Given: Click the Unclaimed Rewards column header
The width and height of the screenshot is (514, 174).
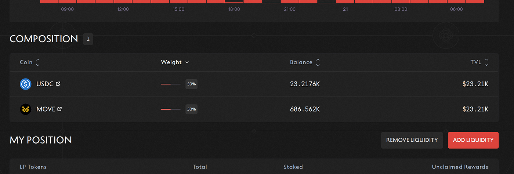Looking at the screenshot, I should [460, 167].
